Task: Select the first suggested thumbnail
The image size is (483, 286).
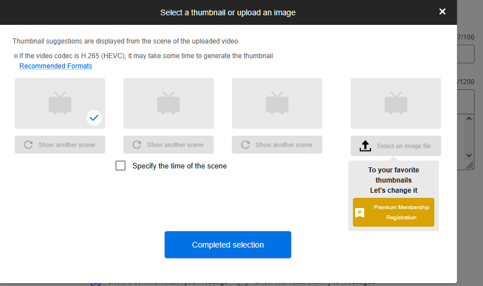Action: pos(60,103)
